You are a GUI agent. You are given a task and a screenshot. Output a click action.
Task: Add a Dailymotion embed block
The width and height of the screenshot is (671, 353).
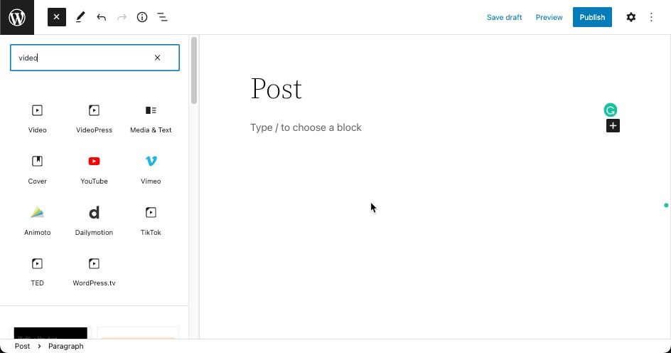(x=94, y=220)
